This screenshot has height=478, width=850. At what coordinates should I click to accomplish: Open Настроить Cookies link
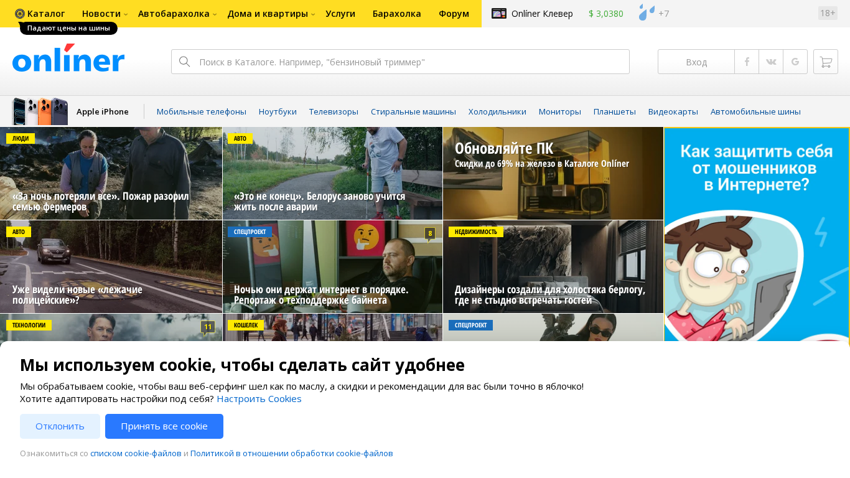click(x=259, y=399)
